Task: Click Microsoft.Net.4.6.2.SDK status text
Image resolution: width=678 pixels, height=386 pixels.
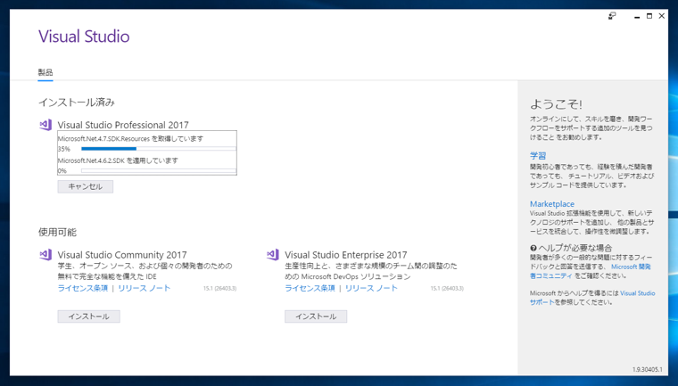Action: pyautogui.click(x=118, y=160)
